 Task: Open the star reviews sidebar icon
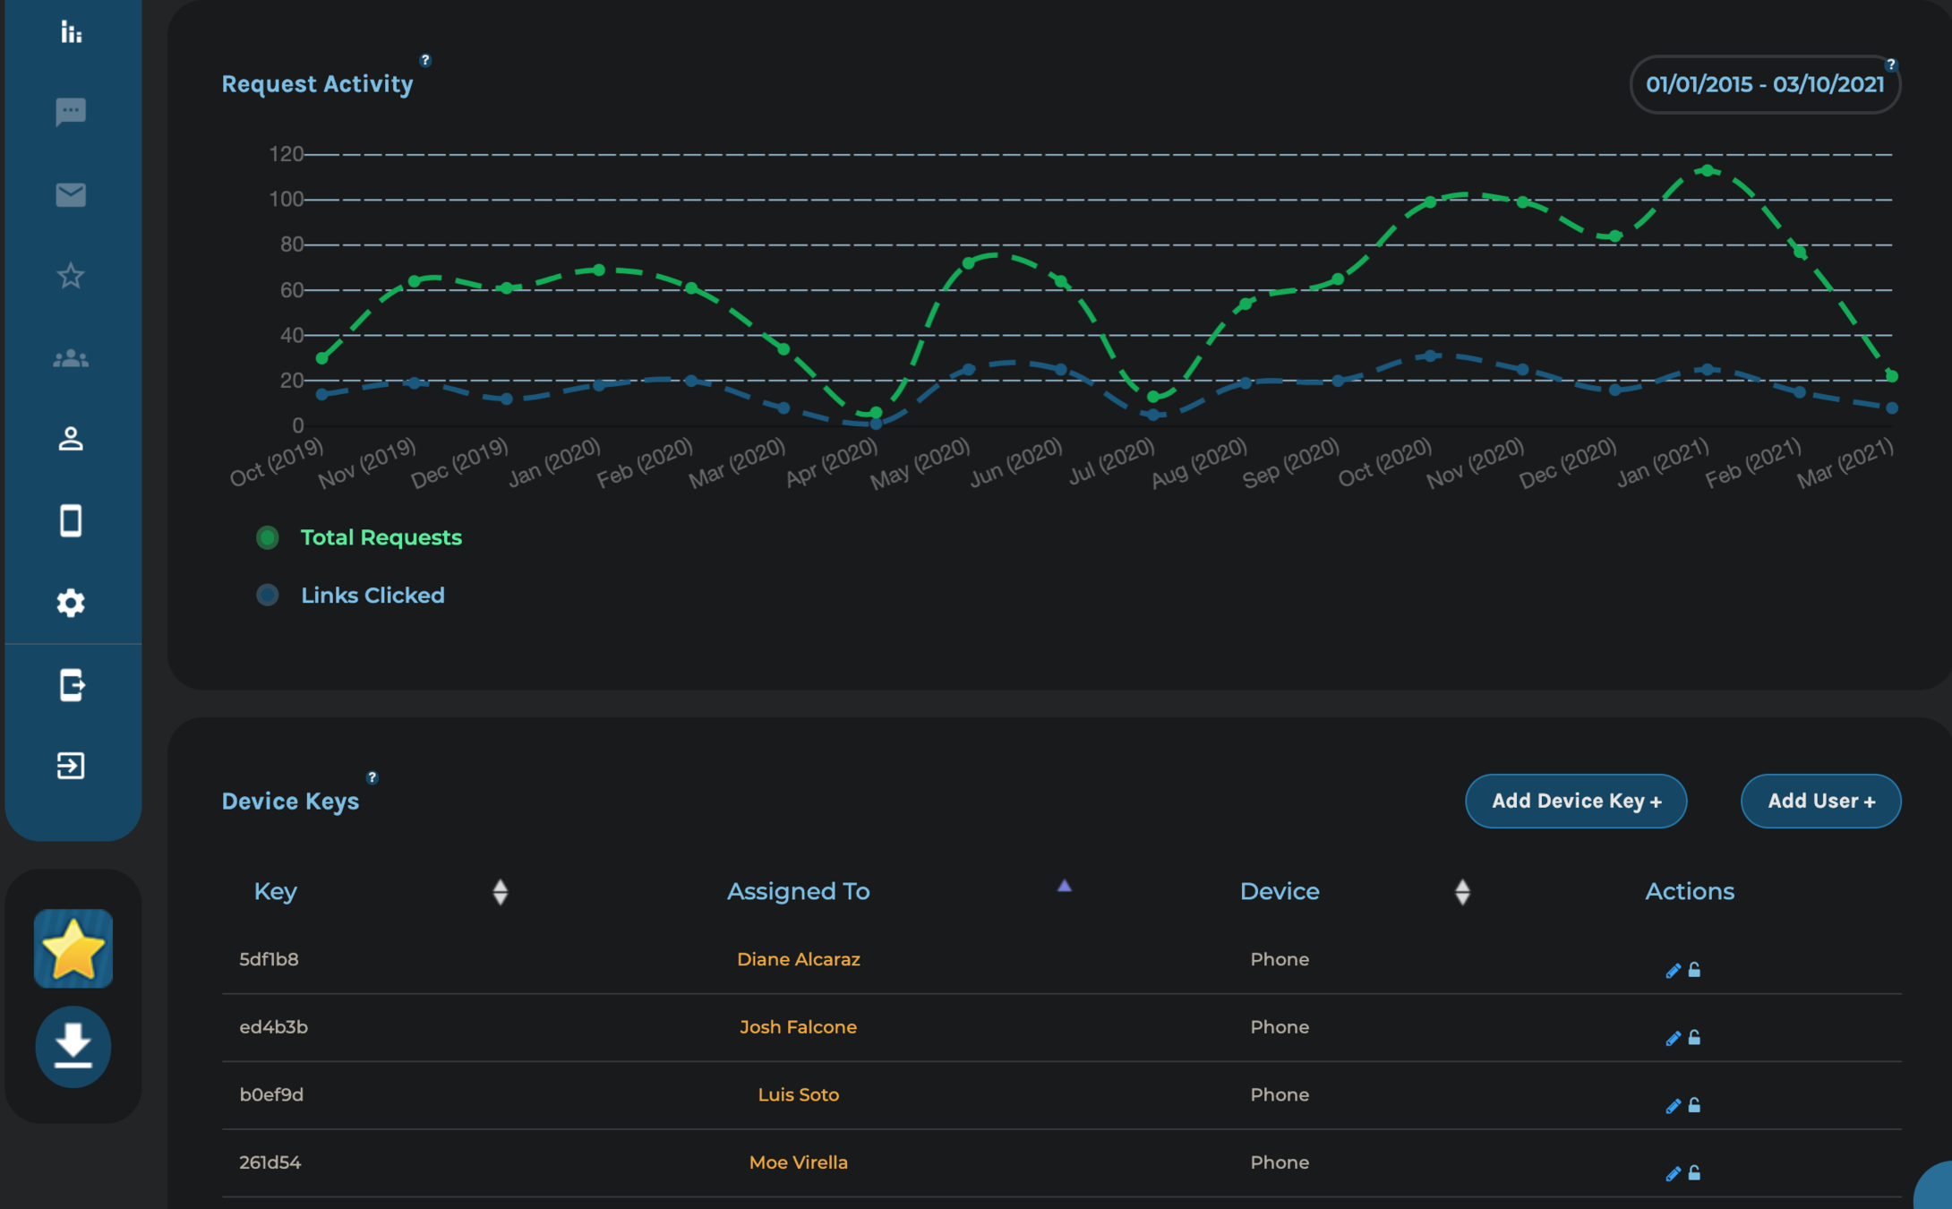click(x=71, y=276)
